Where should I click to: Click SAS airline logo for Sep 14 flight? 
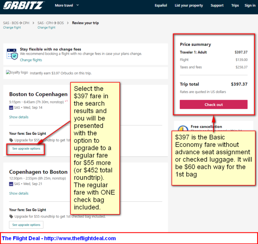[11, 108]
